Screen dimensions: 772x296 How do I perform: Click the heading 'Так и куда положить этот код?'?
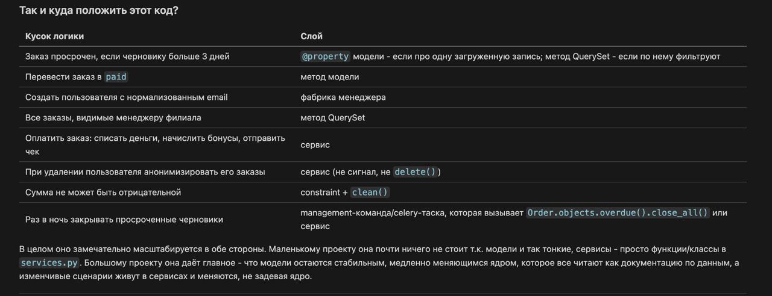pos(99,10)
